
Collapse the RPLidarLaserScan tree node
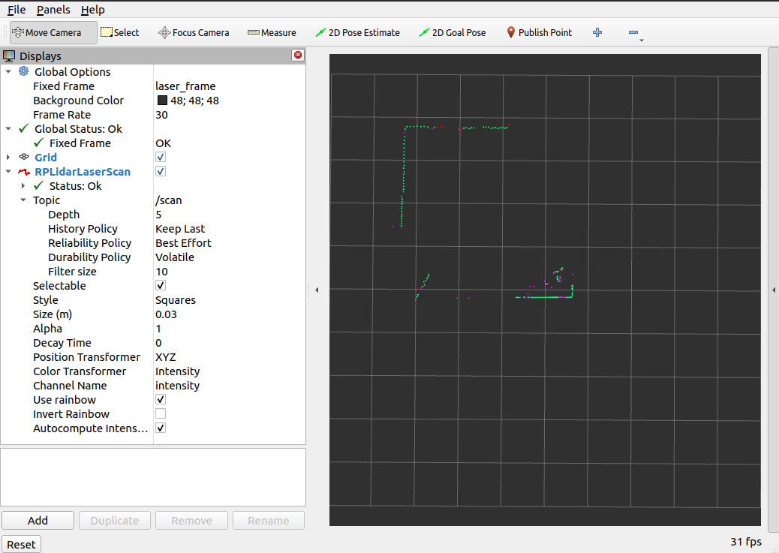click(x=8, y=171)
